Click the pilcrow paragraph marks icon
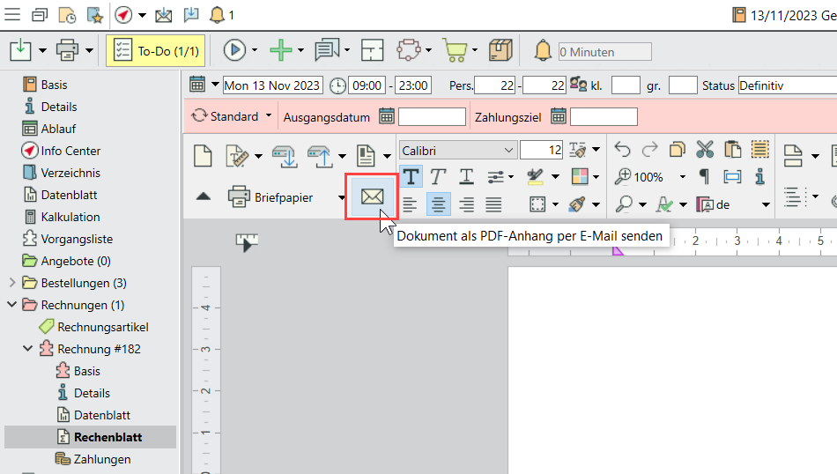This screenshot has width=837, height=474. click(x=704, y=177)
